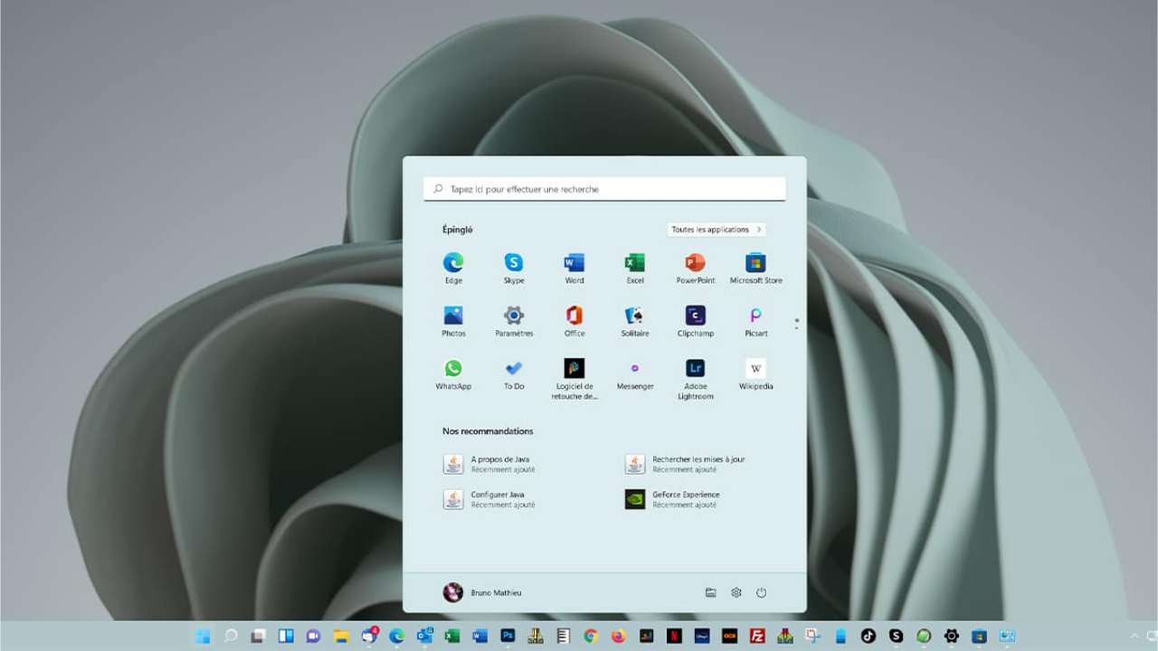Open the Wikipedia app
The height and width of the screenshot is (651, 1158).
tap(755, 374)
